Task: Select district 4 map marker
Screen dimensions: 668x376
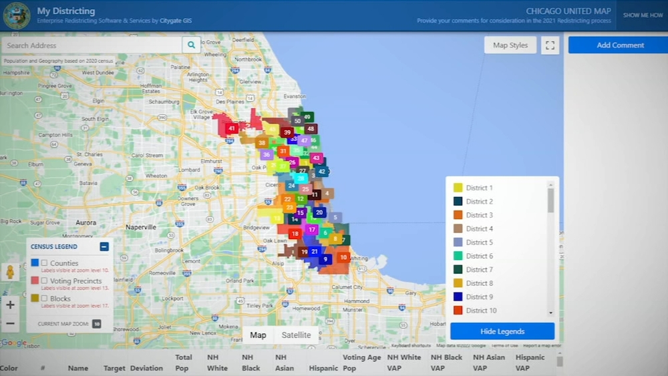Action: point(327,193)
